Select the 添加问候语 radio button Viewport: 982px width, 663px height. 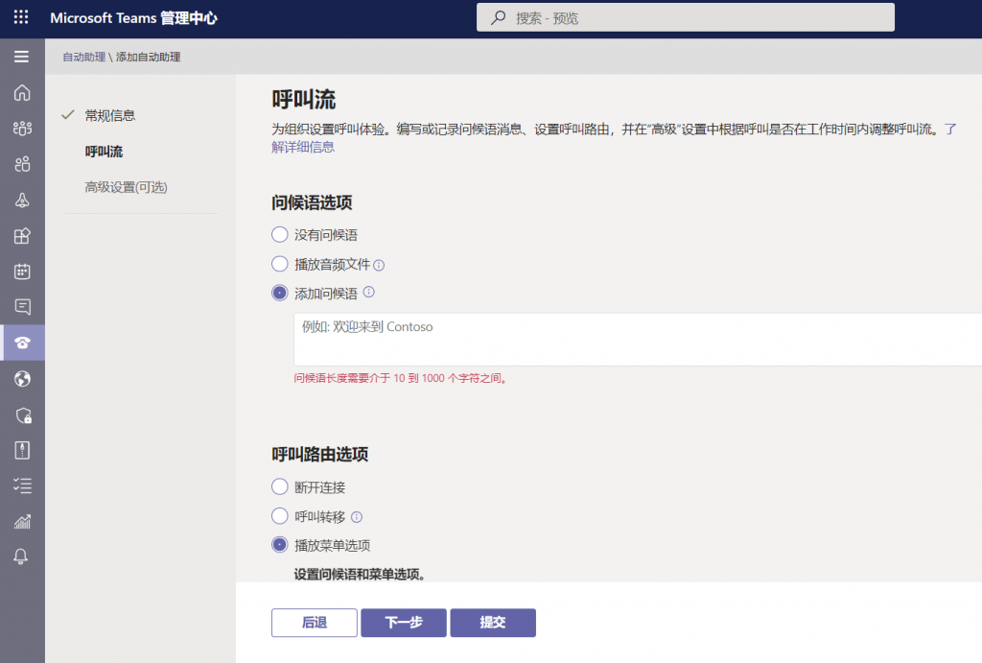[x=279, y=293]
